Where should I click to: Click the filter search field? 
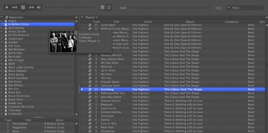pyautogui.click(x=247, y=8)
